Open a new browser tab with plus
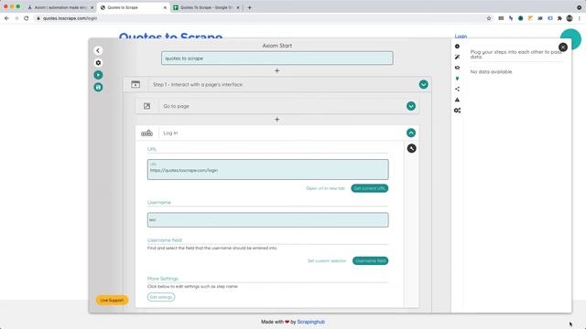The height and width of the screenshot is (329, 586). click(249, 7)
